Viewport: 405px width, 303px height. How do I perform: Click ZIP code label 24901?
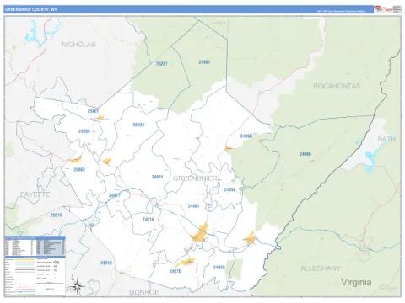coord(193,206)
